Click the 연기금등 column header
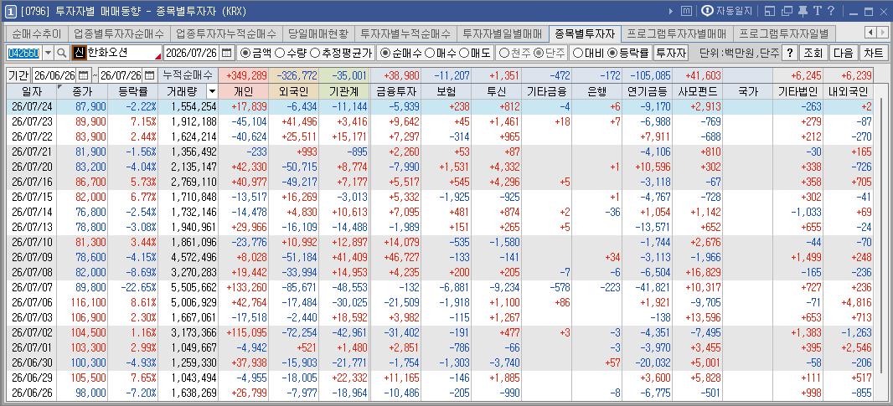This screenshot has width=893, height=406. point(648,91)
